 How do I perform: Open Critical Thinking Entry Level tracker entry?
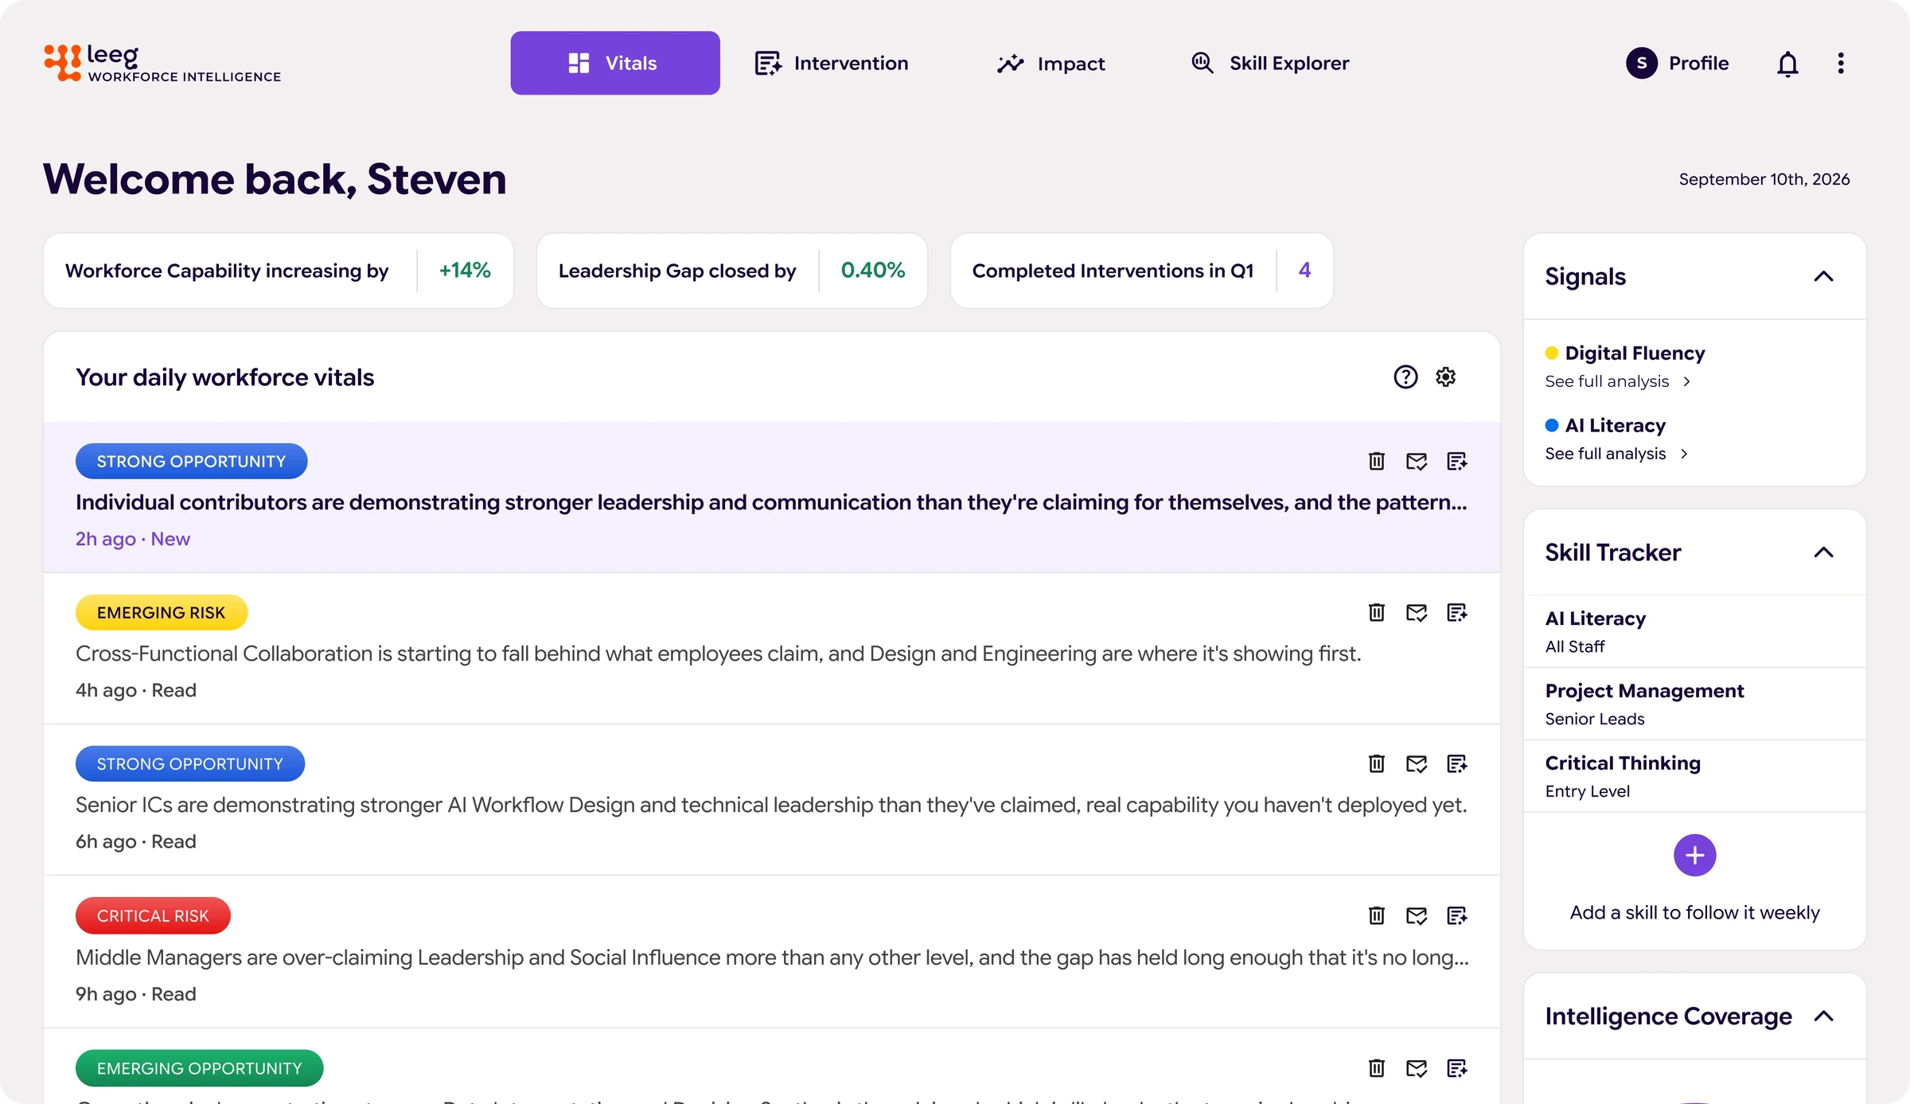(1695, 776)
